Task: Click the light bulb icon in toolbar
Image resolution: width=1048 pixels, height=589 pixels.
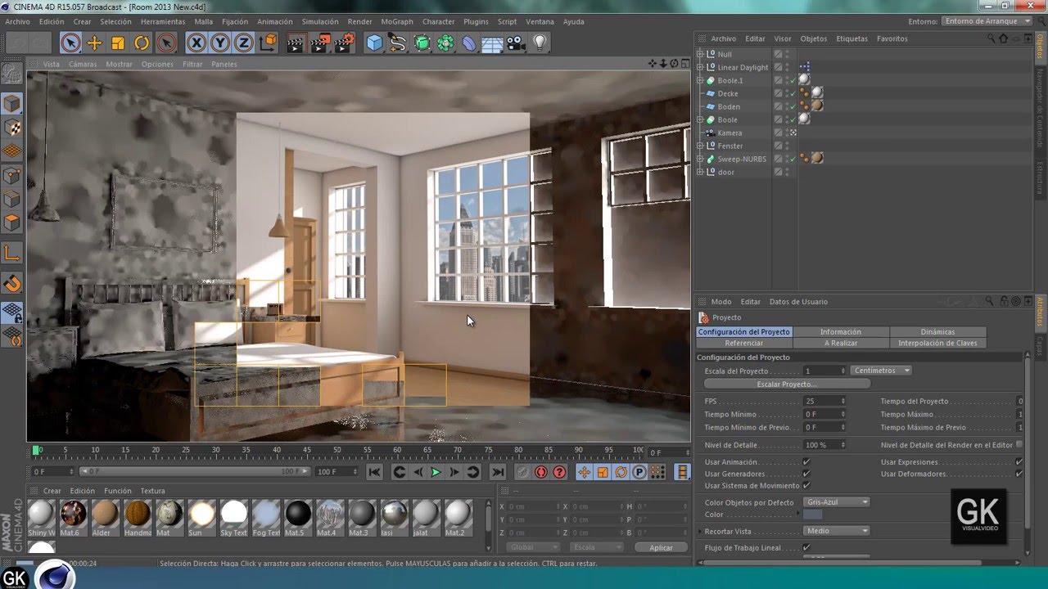Action: pyautogui.click(x=540, y=43)
